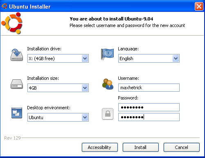Open the Installation drive dropdown

[x=58, y=59]
